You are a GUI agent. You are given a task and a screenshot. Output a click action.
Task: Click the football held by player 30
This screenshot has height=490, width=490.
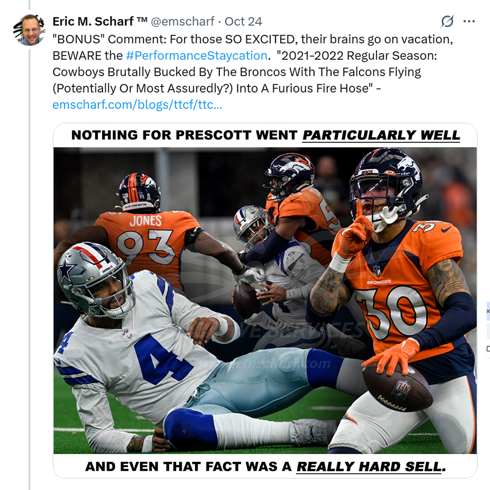[397, 388]
